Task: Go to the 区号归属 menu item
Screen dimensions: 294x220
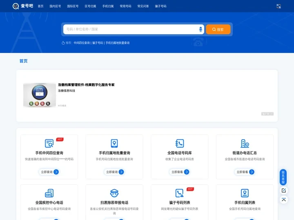Action: click(90, 6)
